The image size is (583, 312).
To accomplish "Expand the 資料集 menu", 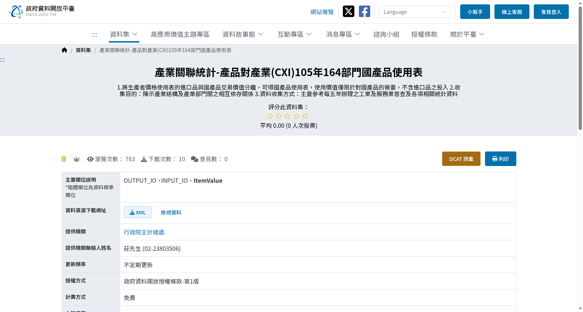I will [124, 34].
